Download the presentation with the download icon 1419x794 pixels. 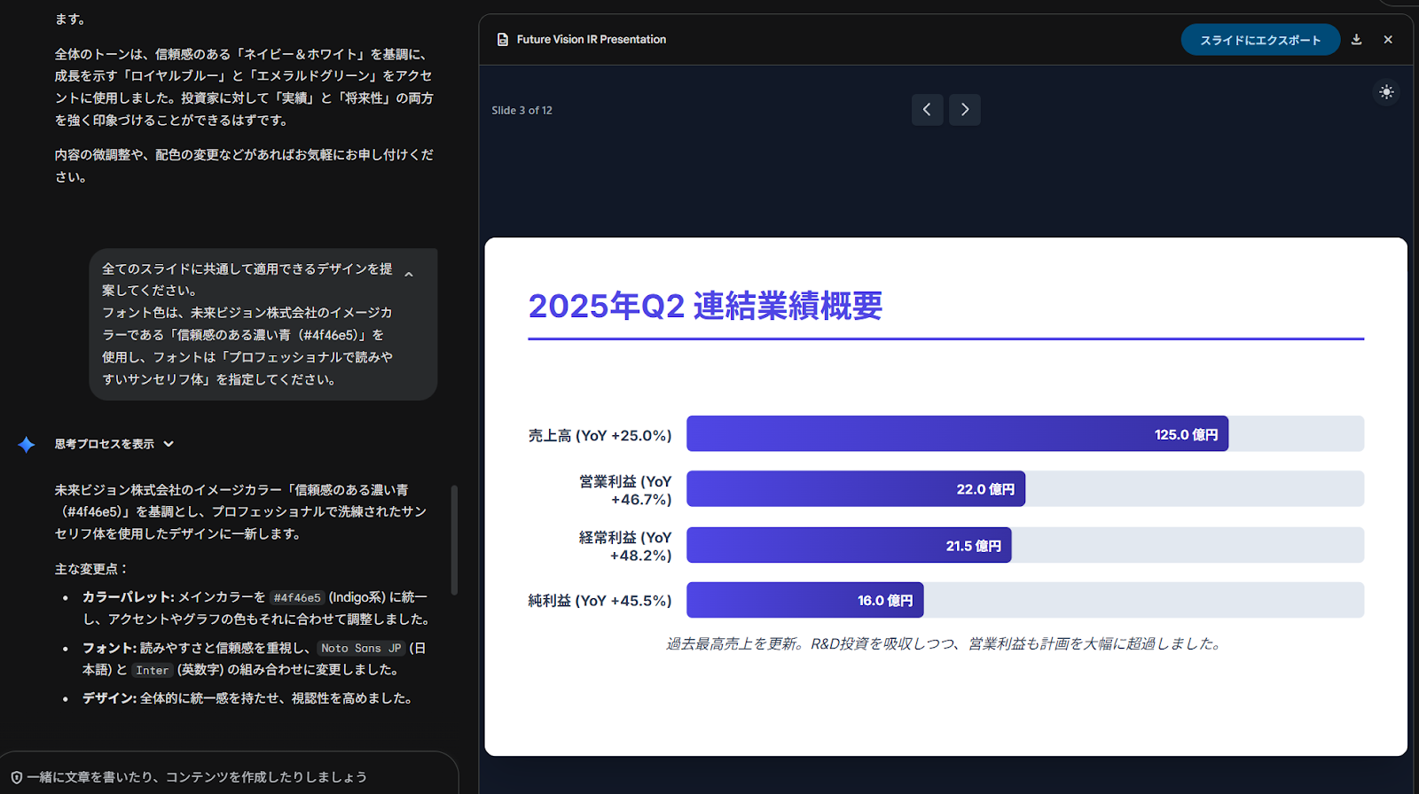point(1356,40)
